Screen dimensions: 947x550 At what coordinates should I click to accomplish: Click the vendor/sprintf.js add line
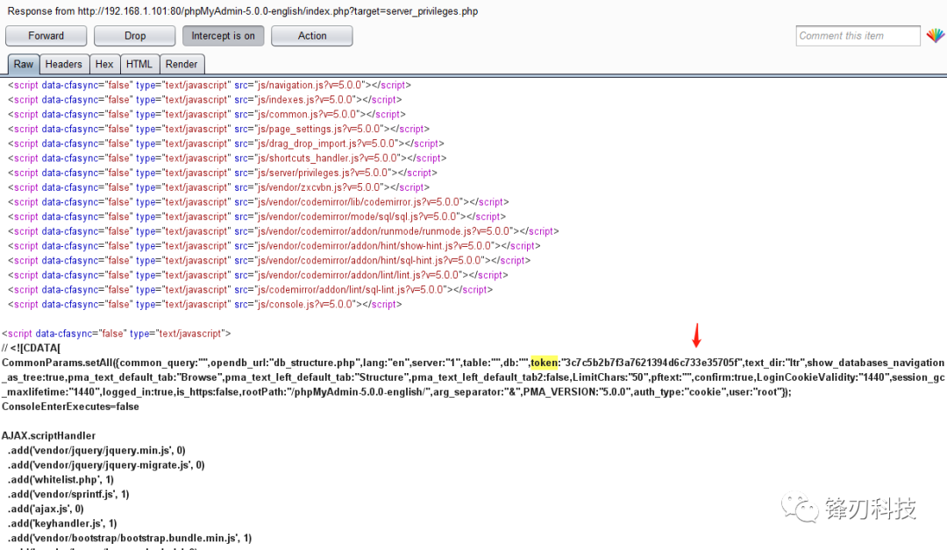(x=68, y=494)
